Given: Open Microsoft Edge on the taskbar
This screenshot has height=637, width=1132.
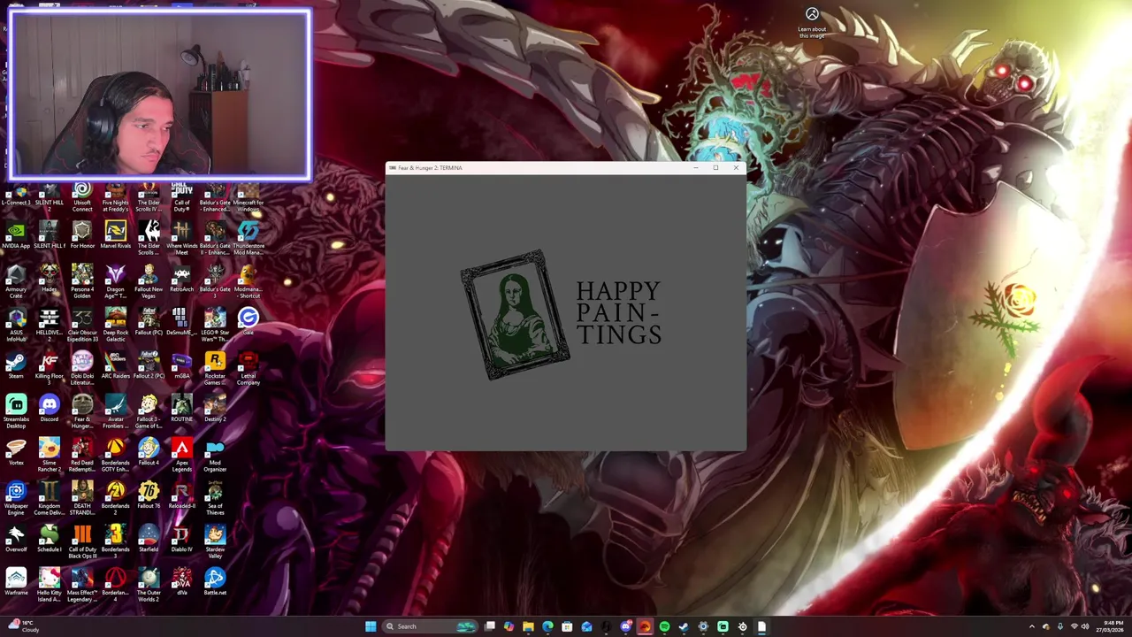Looking at the screenshot, I should coord(547,626).
